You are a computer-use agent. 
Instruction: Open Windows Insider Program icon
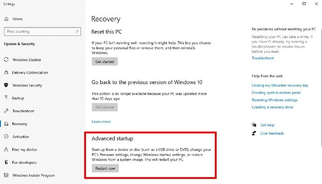(x=6, y=175)
